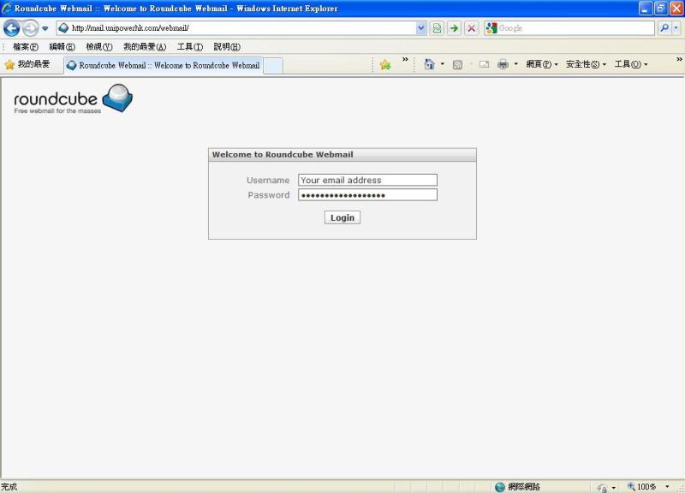Click the red Stop loading X icon
Image resolution: width=685 pixels, height=493 pixels.
coord(472,28)
